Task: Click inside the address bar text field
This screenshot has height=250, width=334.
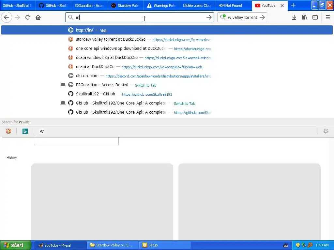Action: point(140,17)
